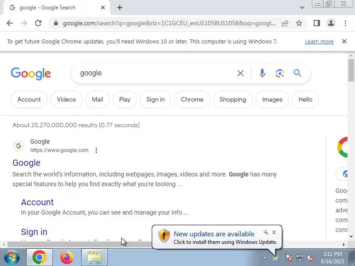
Task: Submit search with magnifier icon
Action: click(x=297, y=73)
